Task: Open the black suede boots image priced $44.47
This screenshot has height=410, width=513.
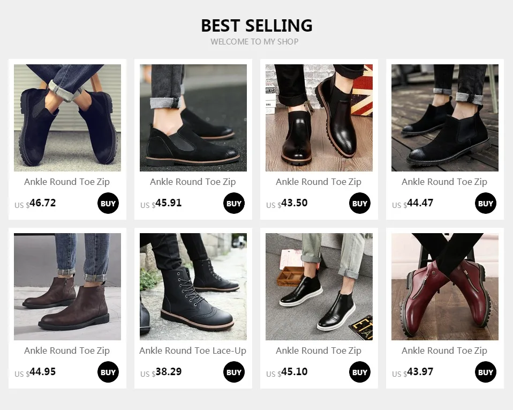Action: (x=445, y=118)
